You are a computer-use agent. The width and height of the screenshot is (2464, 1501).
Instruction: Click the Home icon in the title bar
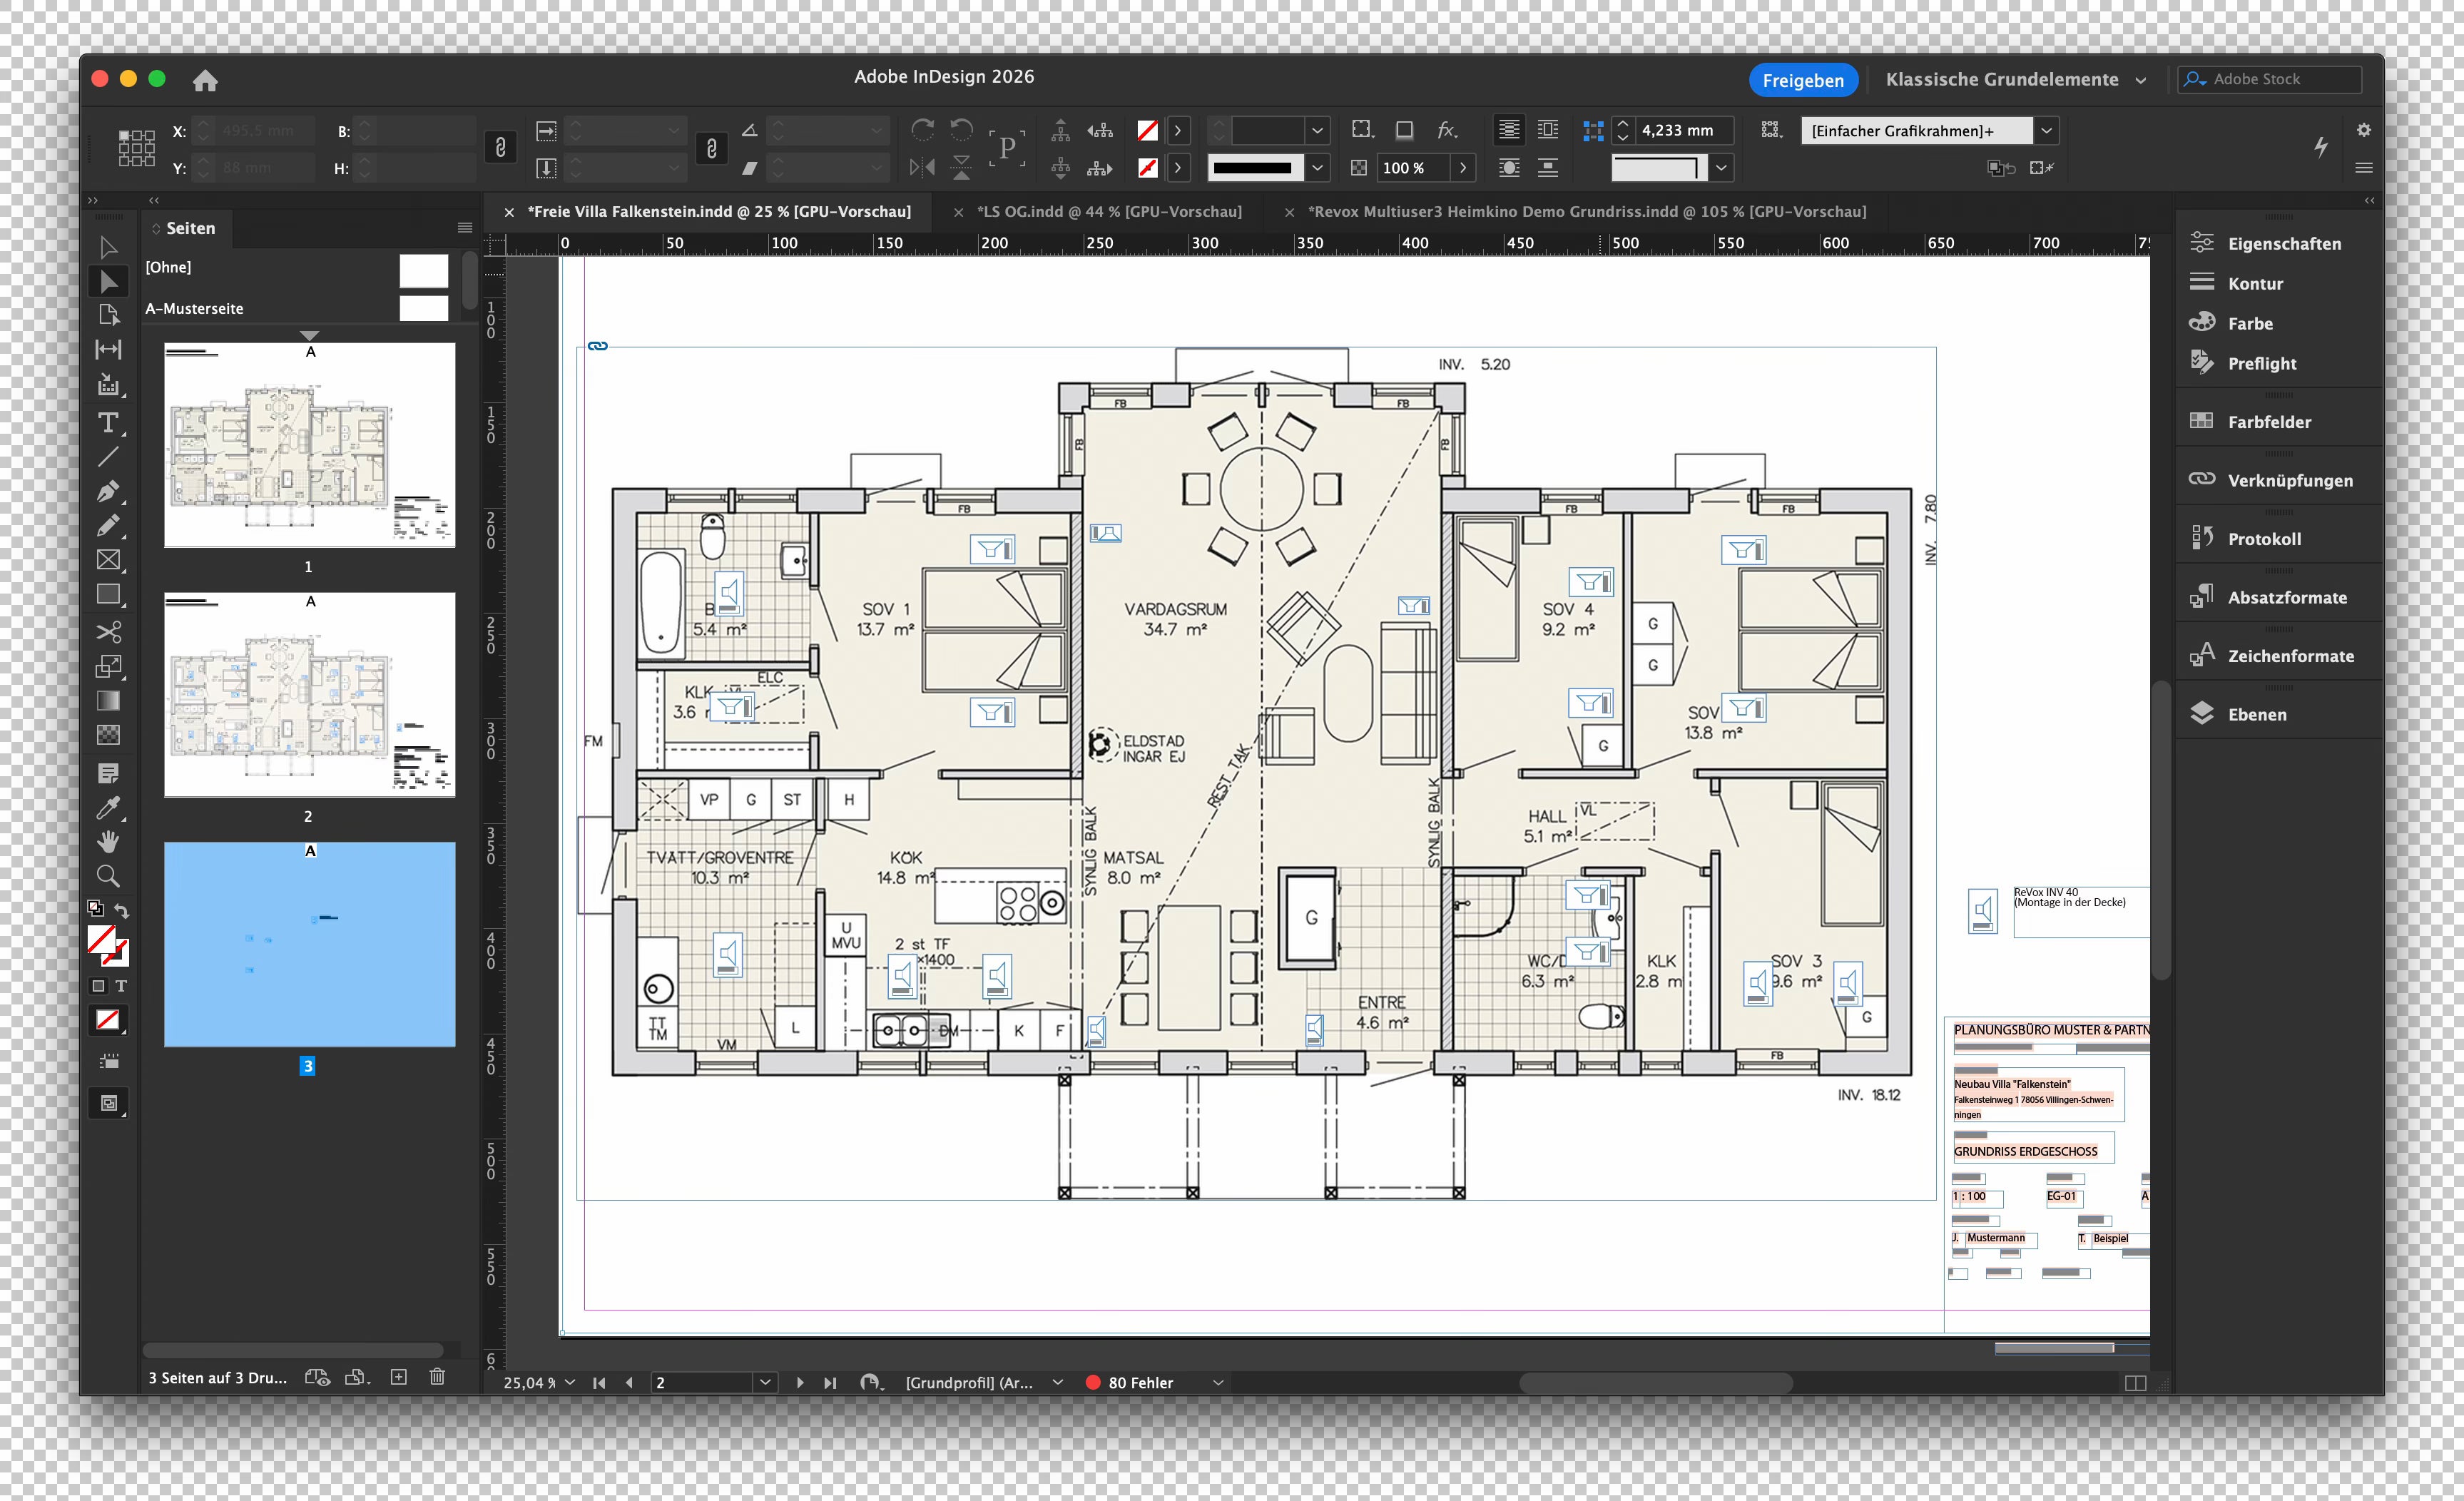205,80
